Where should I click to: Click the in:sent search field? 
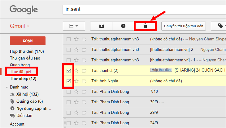[144, 10]
